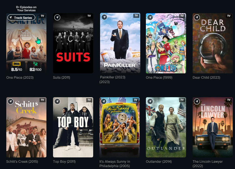
Task: Click the Top Boy (2011) title link
Action: pyautogui.click(x=64, y=162)
